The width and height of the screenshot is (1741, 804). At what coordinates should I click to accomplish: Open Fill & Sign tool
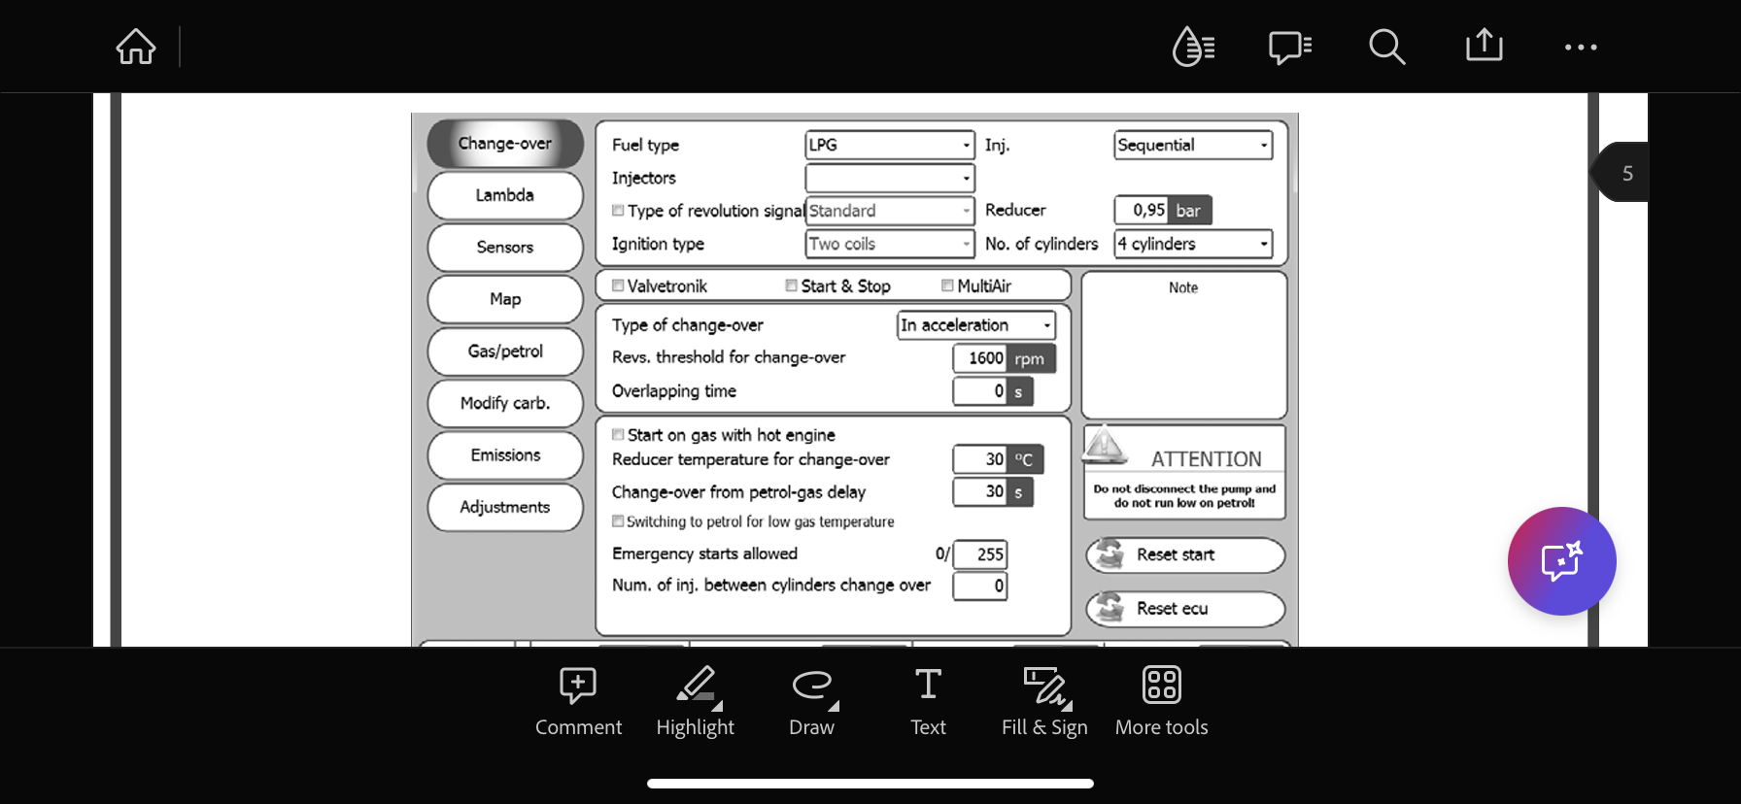(1044, 702)
